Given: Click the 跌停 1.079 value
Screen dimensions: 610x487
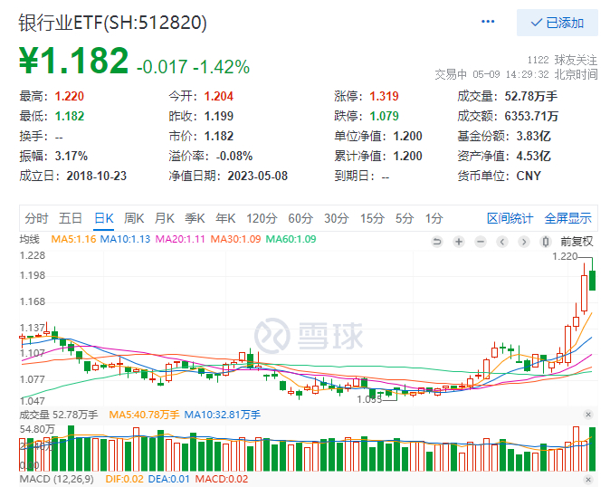Looking at the screenshot, I should (x=384, y=116).
